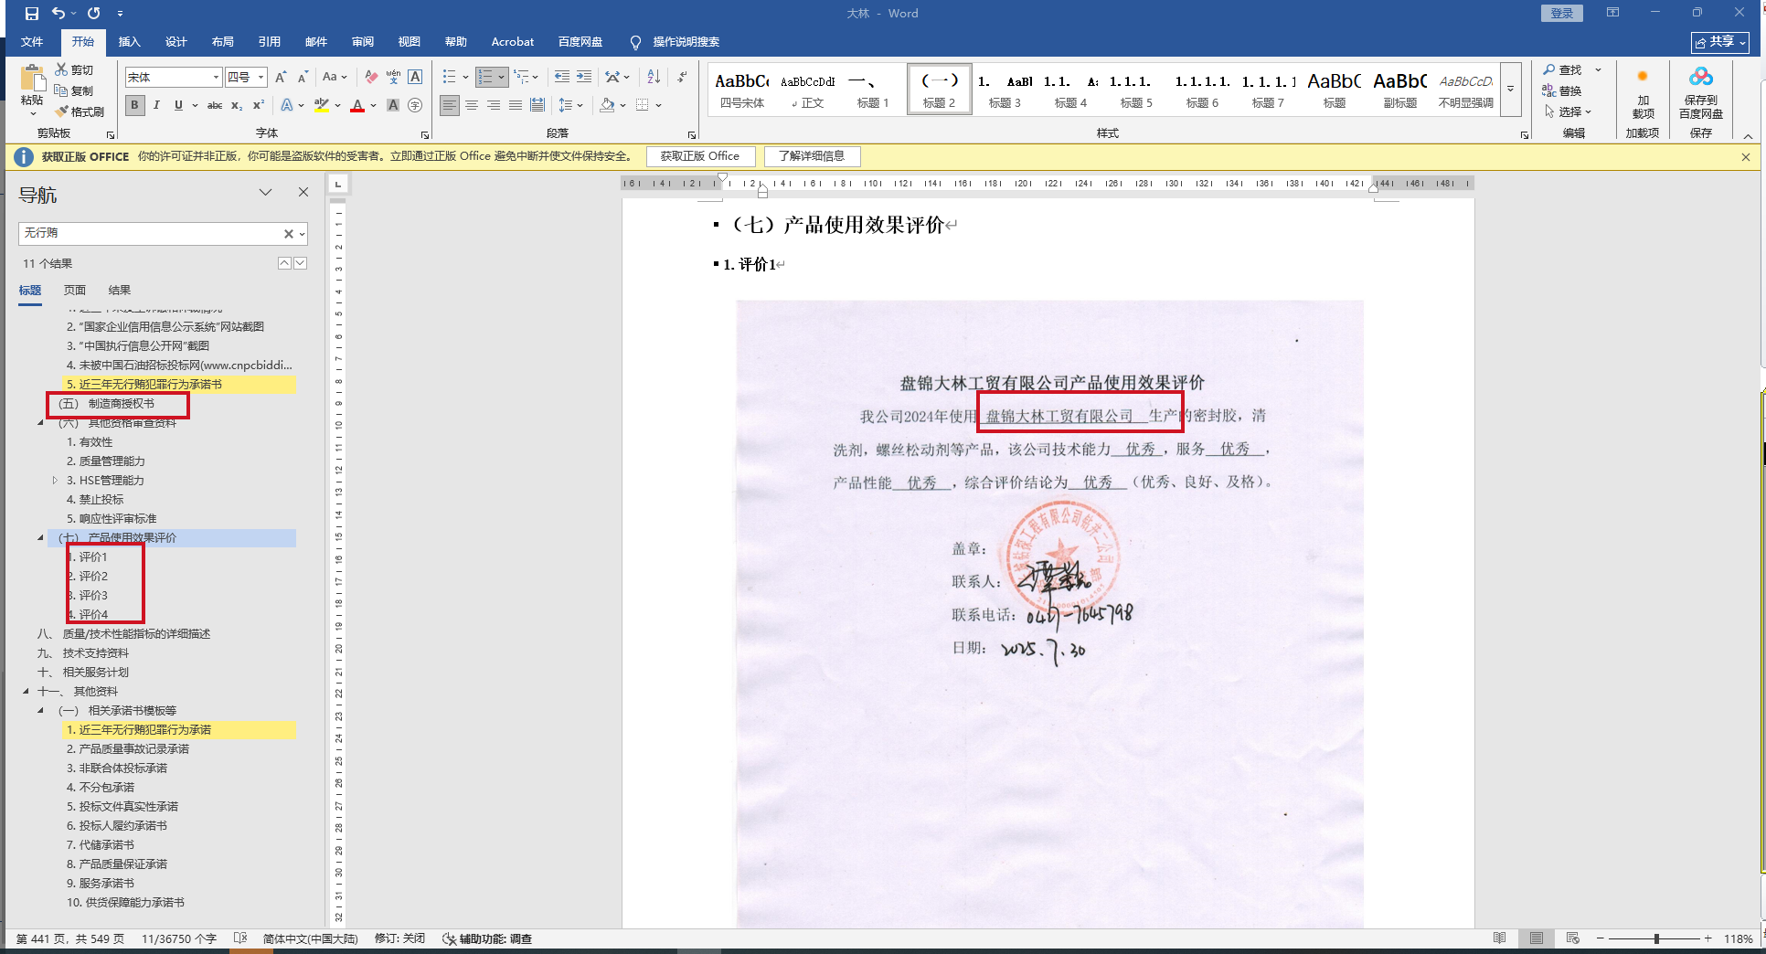Clear all formatting with the eraser icon
This screenshot has height=954, width=1766.
point(370,78)
